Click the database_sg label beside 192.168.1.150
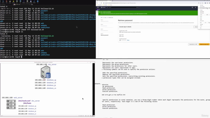 (51, 80)
